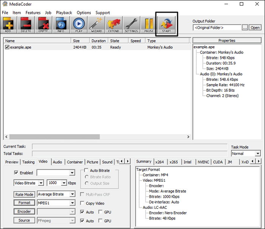The height and width of the screenshot is (229, 265).
Task: Click the PLAY toolbar icon
Action: point(79,25)
